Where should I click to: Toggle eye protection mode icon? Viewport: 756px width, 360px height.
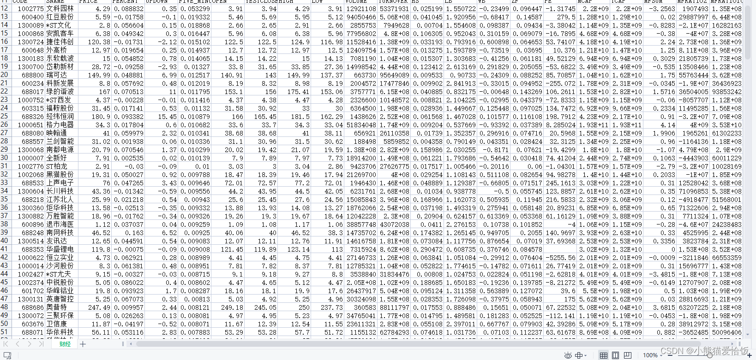pos(568,355)
